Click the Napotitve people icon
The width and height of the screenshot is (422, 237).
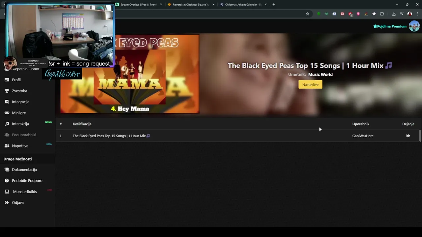click(x=7, y=146)
